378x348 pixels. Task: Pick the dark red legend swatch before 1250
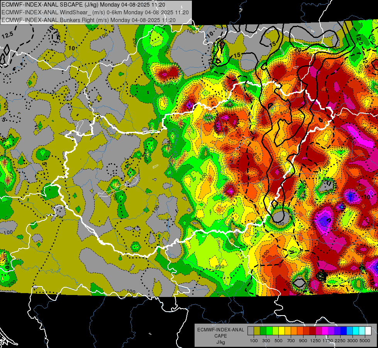312,331
